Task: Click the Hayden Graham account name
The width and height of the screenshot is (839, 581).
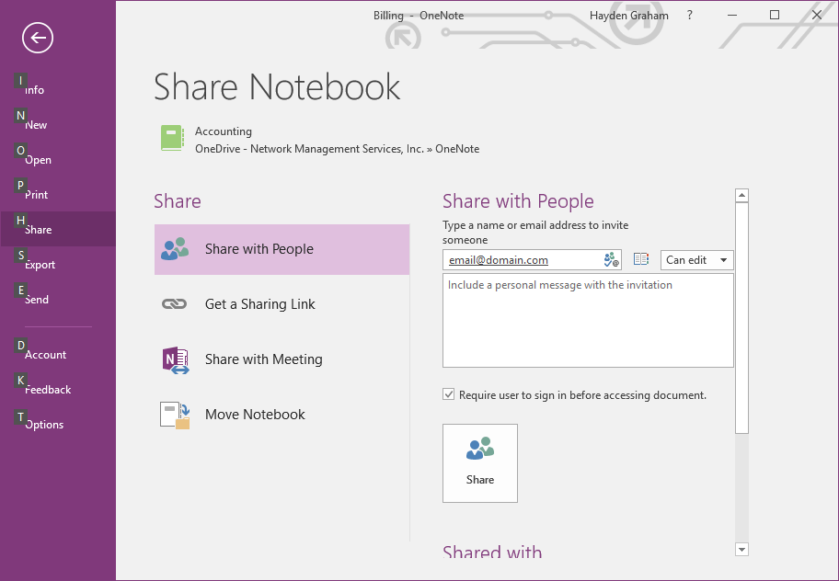Action: click(628, 16)
